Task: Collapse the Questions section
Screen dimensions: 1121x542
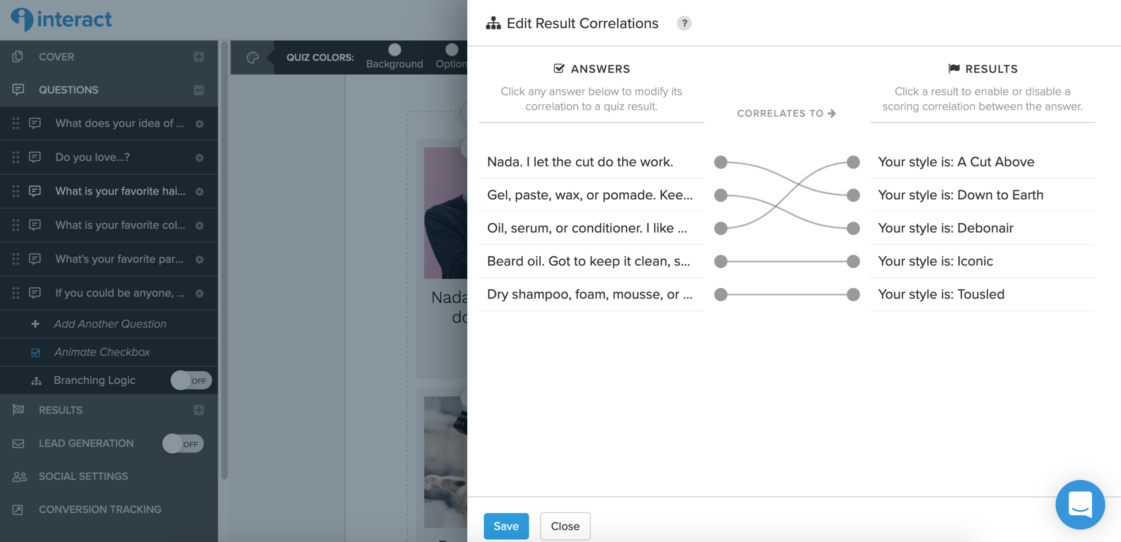Action: point(199,90)
